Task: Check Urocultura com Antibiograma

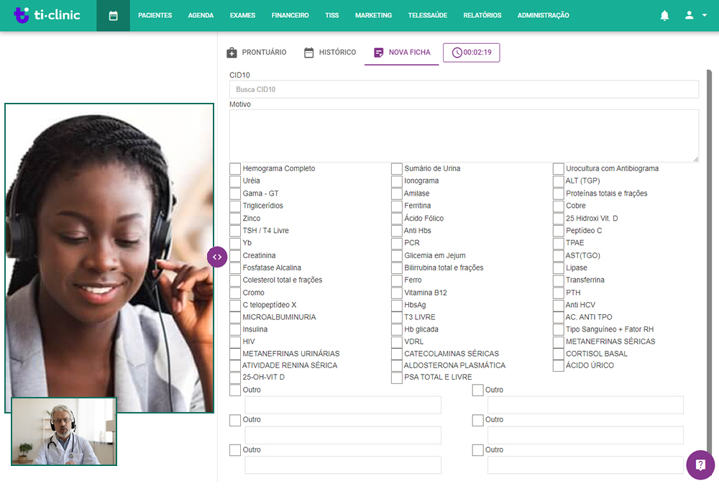Action: pos(558,169)
